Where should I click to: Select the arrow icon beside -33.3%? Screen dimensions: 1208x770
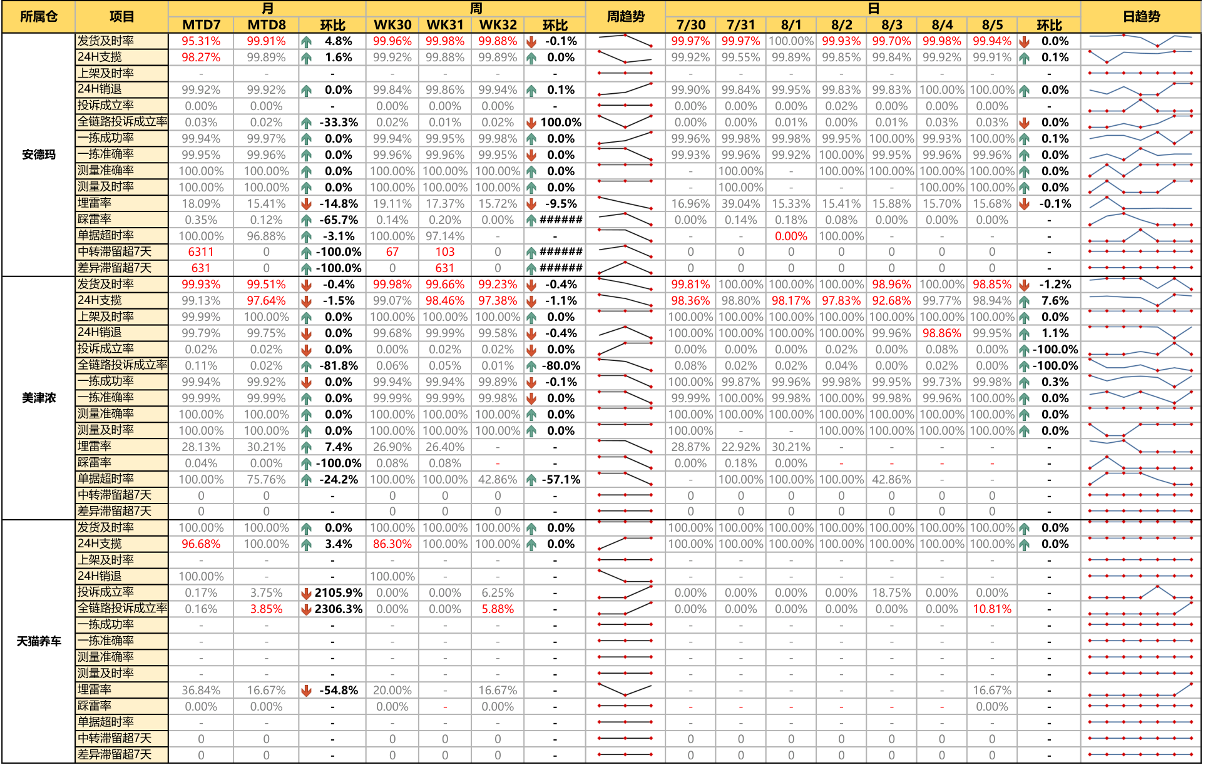(x=306, y=123)
